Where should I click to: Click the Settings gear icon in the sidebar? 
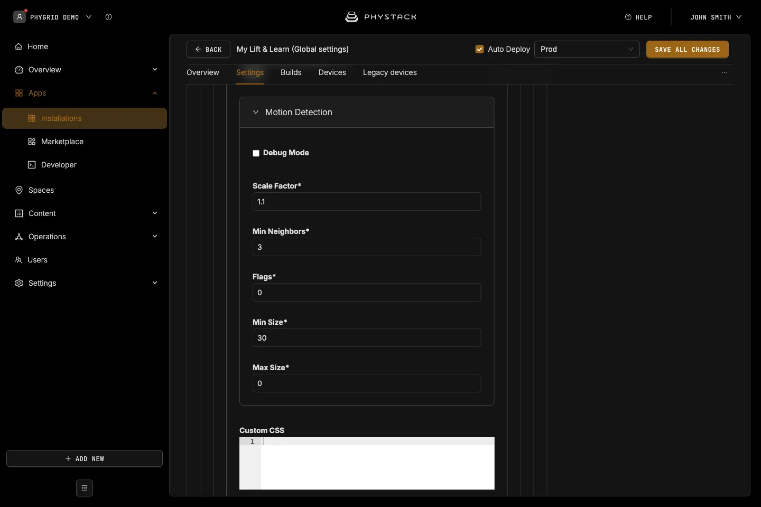tap(19, 283)
